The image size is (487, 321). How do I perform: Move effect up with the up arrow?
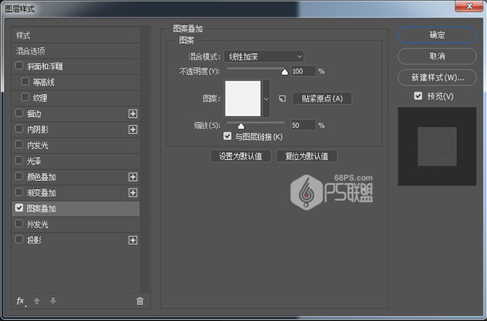click(36, 301)
